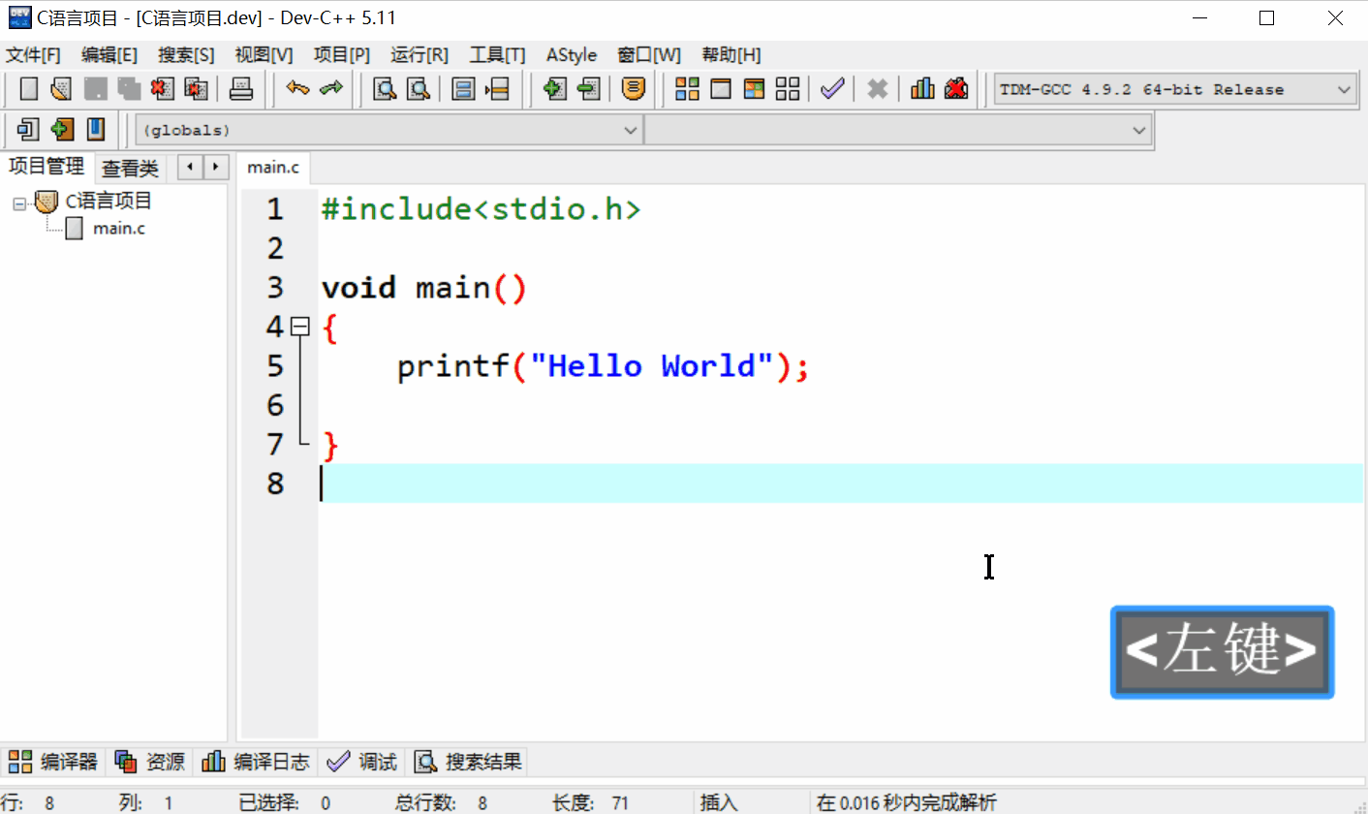Click the 插入 status bar entry
The width and height of the screenshot is (1368, 814).
coord(719,802)
